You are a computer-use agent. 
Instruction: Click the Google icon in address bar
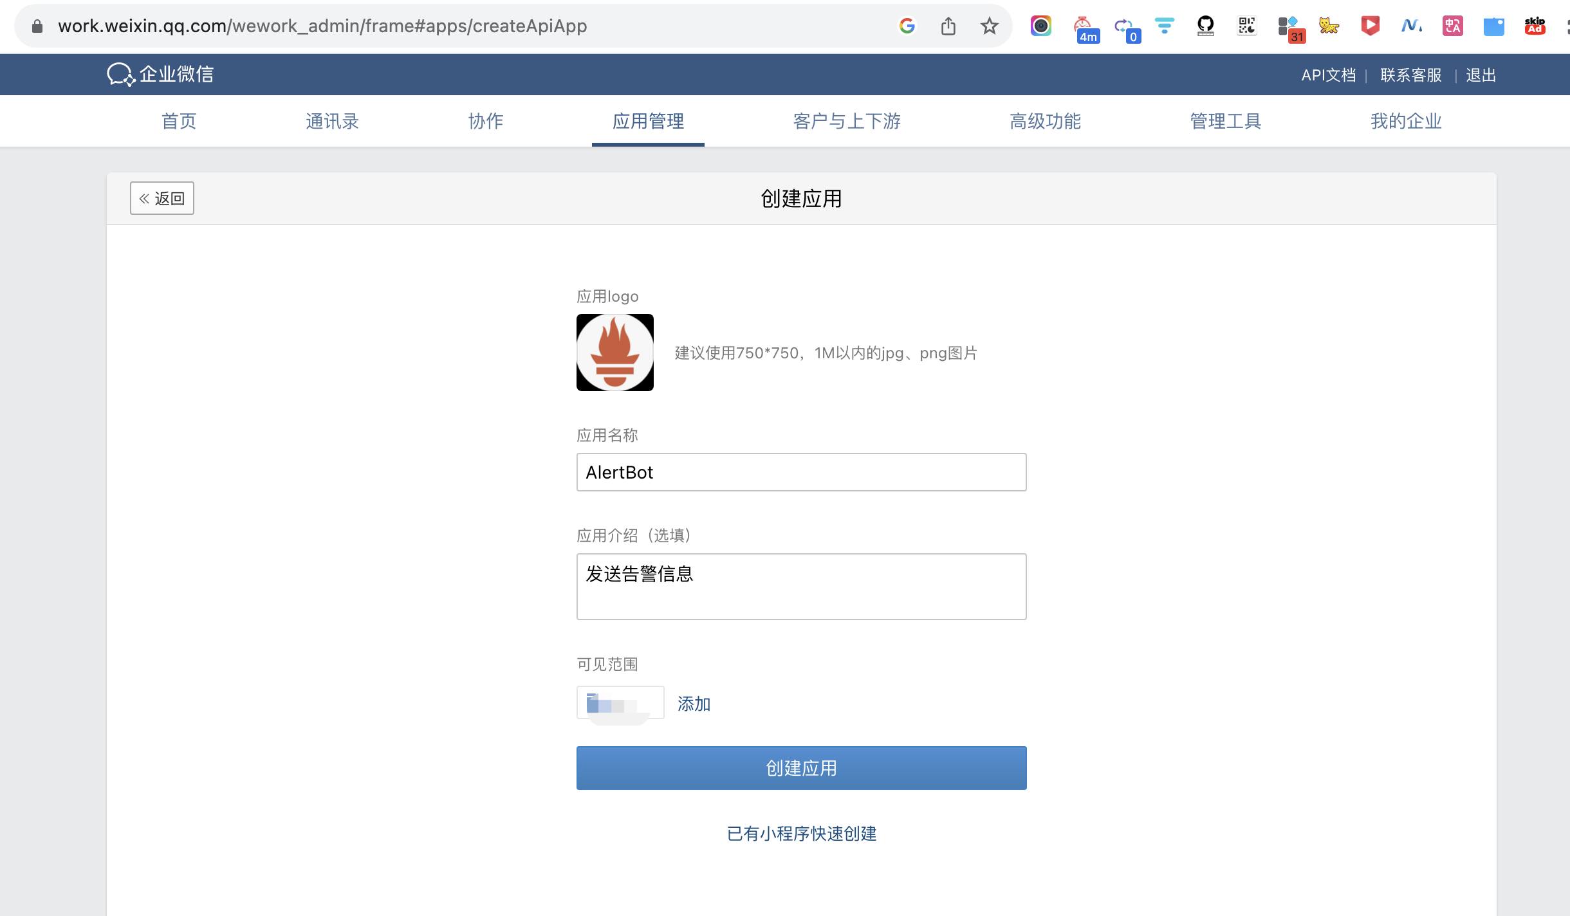pos(907,26)
